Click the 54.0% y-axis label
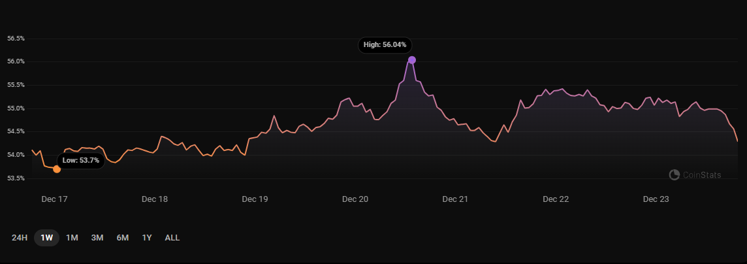 (16, 155)
